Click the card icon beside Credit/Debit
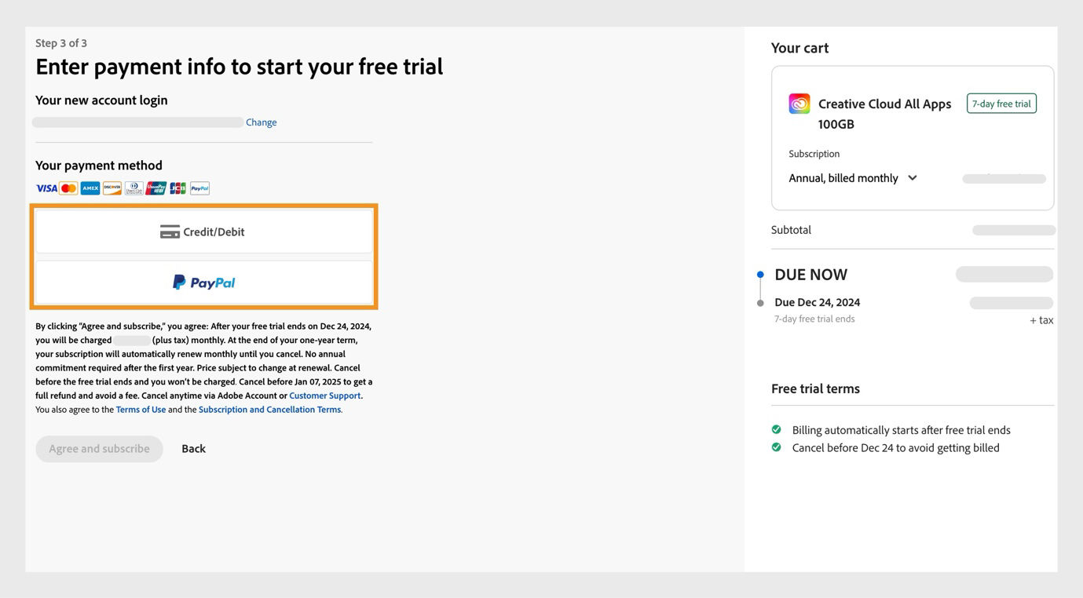This screenshot has height=598, width=1083. 170,232
